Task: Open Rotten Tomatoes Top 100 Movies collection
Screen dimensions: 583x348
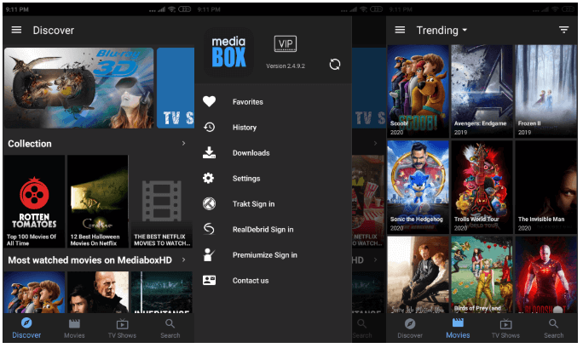Action: coord(35,203)
